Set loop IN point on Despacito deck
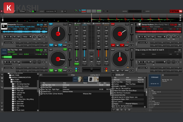 click(15, 37)
